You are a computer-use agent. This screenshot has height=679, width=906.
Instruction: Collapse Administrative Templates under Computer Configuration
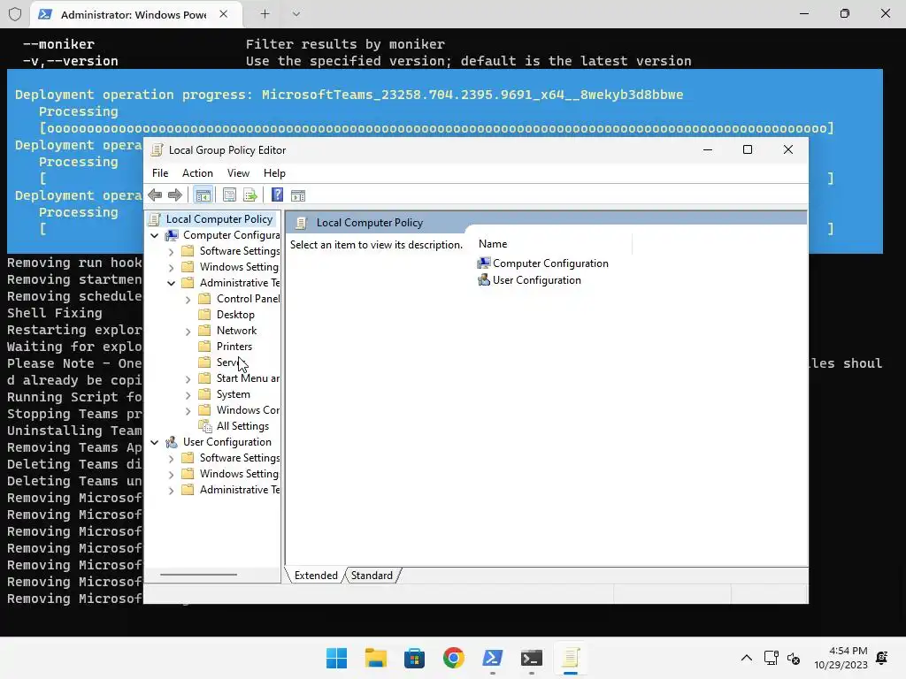(x=171, y=284)
